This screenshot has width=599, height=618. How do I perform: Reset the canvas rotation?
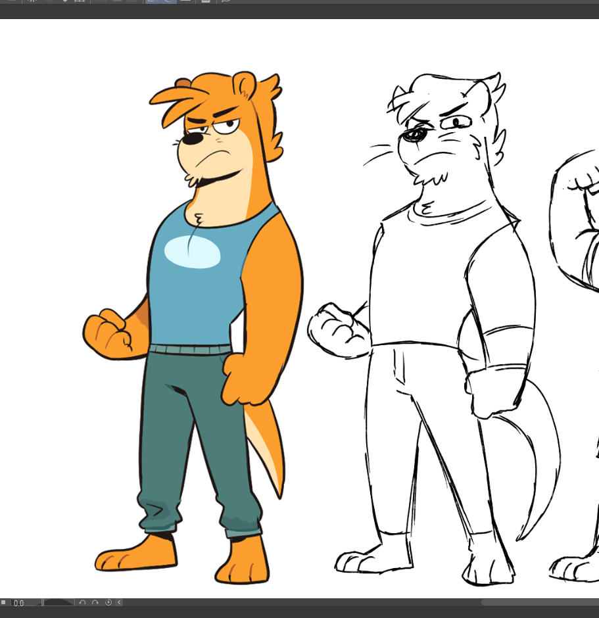point(108,602)
